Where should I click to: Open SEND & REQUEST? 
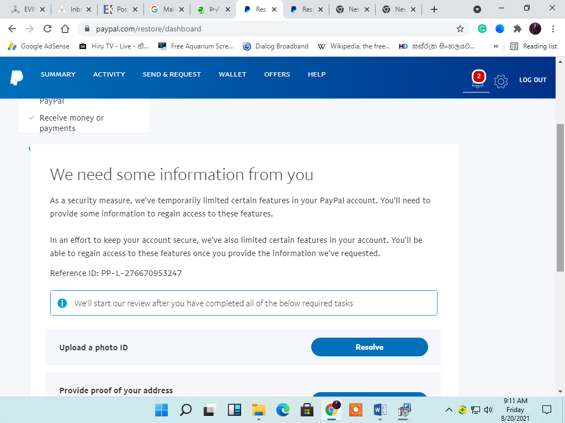coord(172,74)
